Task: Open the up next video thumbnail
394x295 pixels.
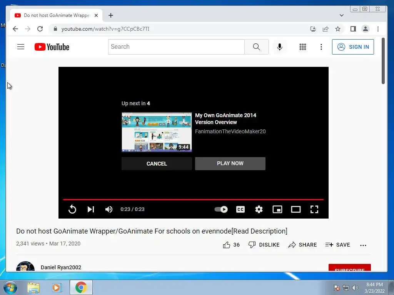Action: click(x=157, y=132)
